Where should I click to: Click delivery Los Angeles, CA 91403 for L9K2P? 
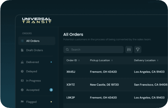pyautogui.click(x=149, y=98)
